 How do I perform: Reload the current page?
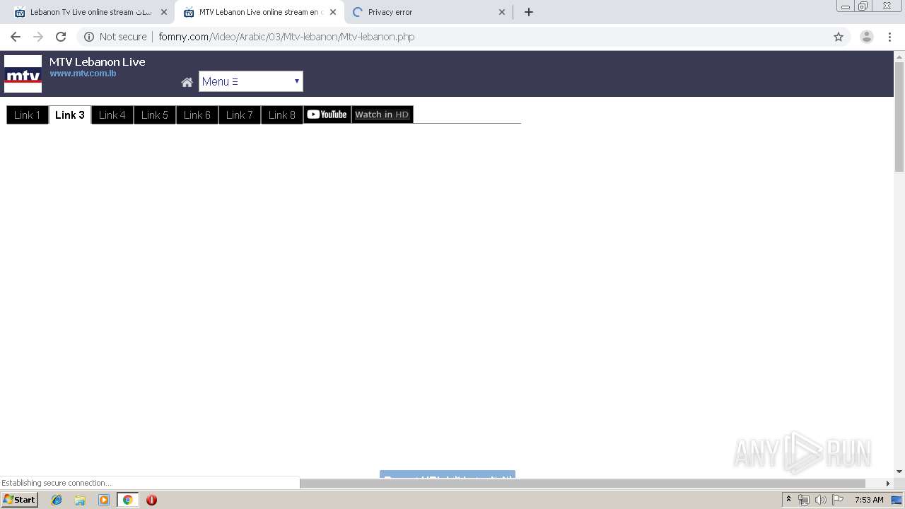pyautogui.click(x=61, y=37)
